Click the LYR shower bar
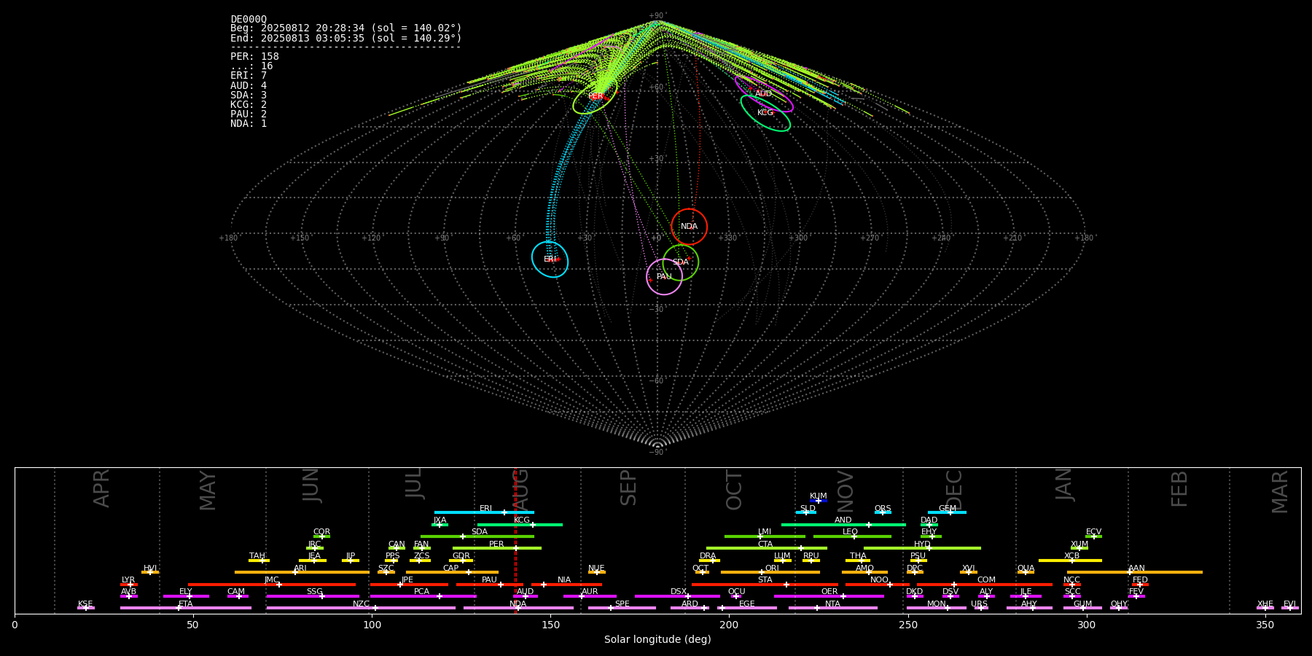Image resolution: width=1312 pixels, height=656 pixels. (x=129, y=584)
